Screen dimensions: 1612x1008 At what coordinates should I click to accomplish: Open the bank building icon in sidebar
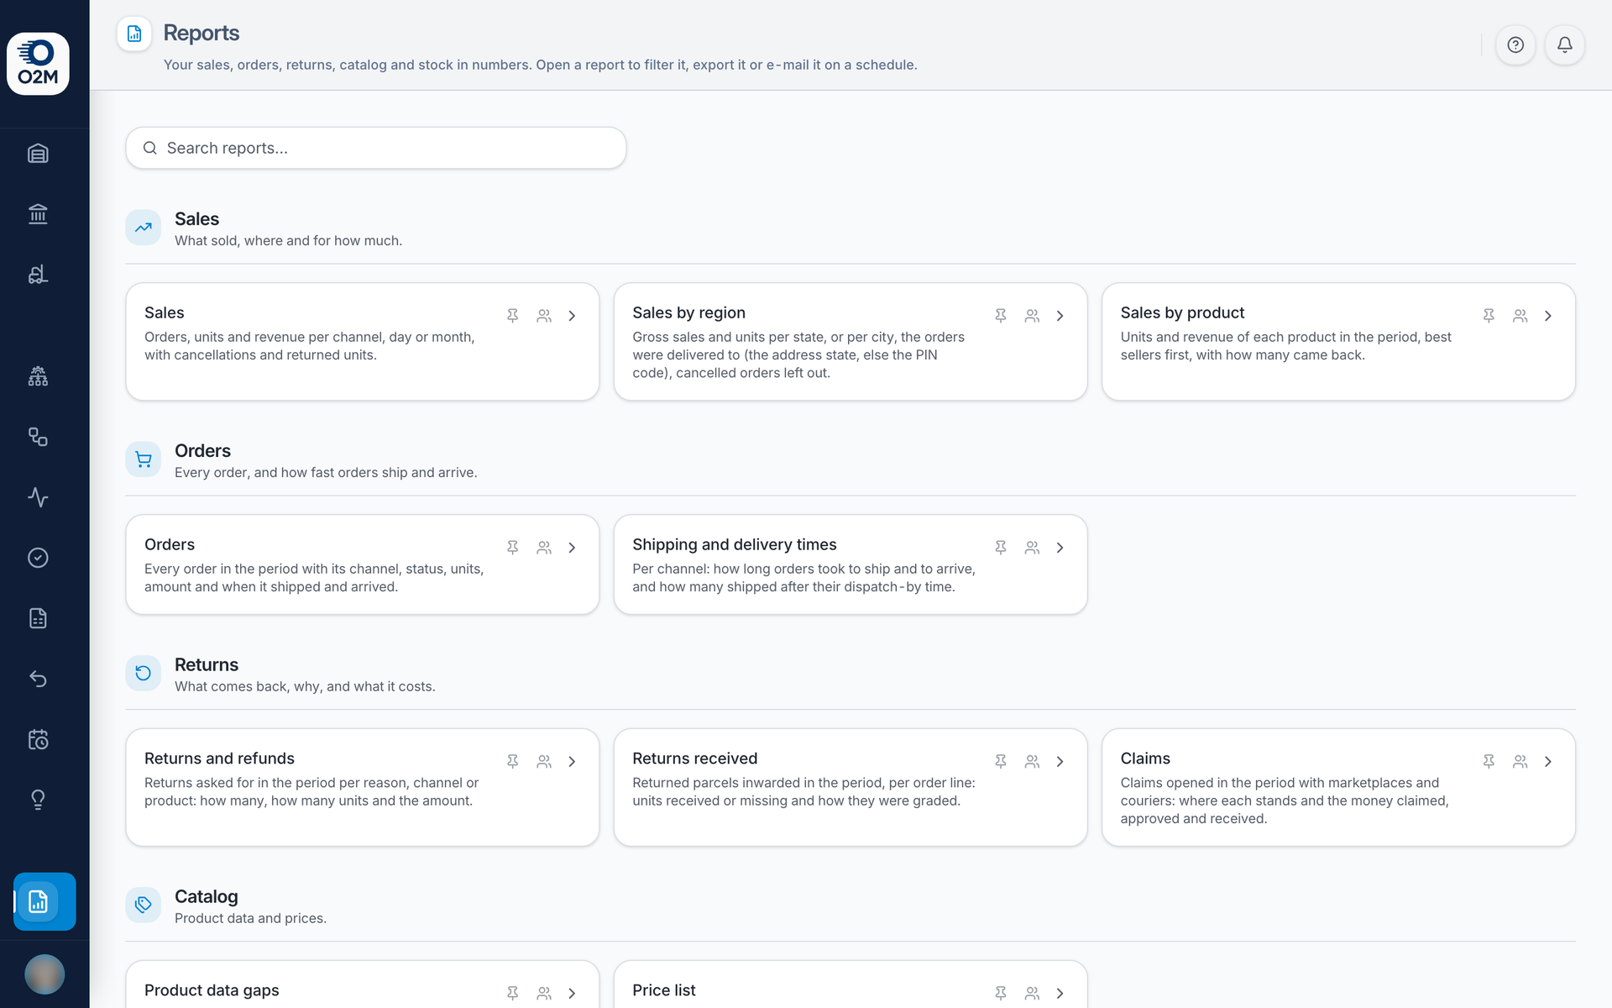click(x=38, y=214)
